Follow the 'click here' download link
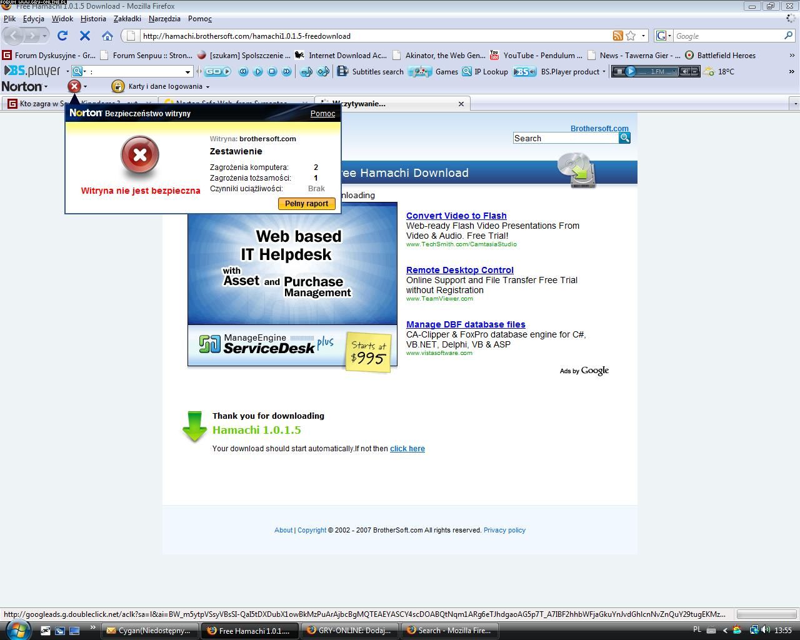 coord(407,449)
